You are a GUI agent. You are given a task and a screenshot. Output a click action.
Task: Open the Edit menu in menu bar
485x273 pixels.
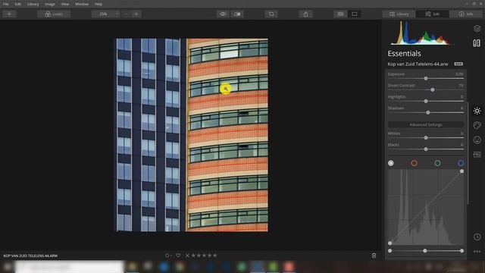18,4
